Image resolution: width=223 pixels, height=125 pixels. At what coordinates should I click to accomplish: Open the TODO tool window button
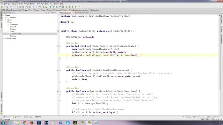coord(38,117)
